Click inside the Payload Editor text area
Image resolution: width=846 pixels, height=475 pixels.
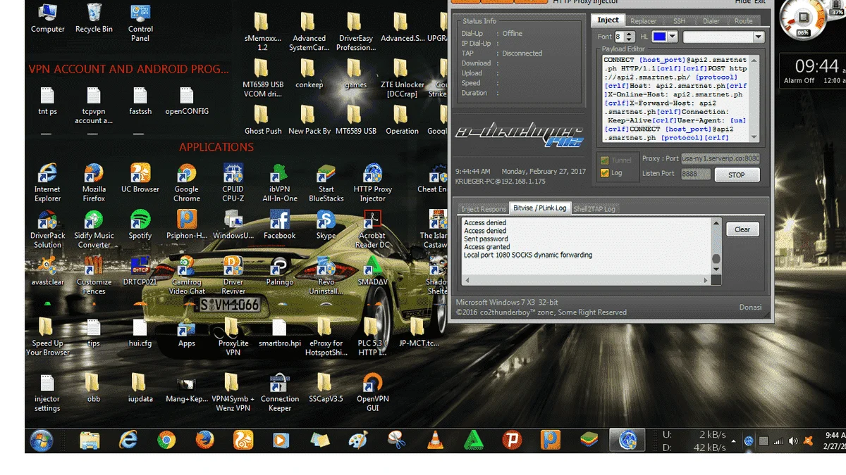coord(675,99)
